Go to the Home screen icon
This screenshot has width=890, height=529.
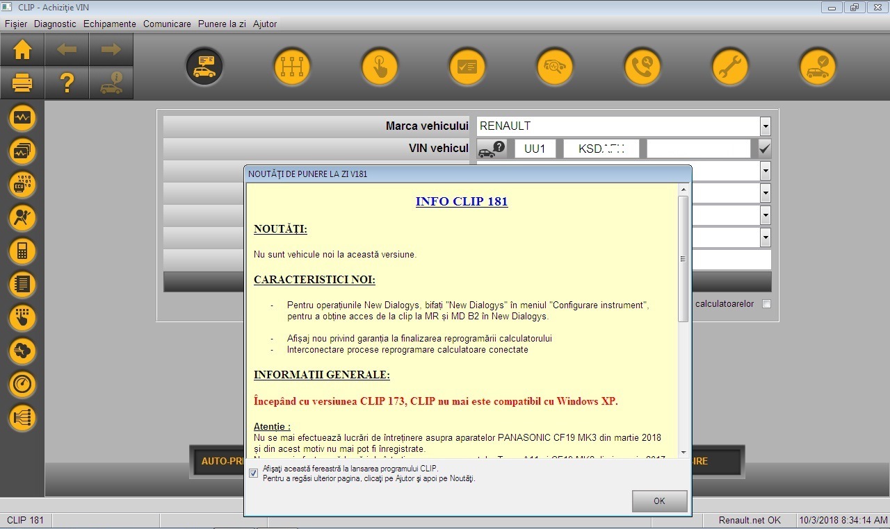[x=22, y=49]
